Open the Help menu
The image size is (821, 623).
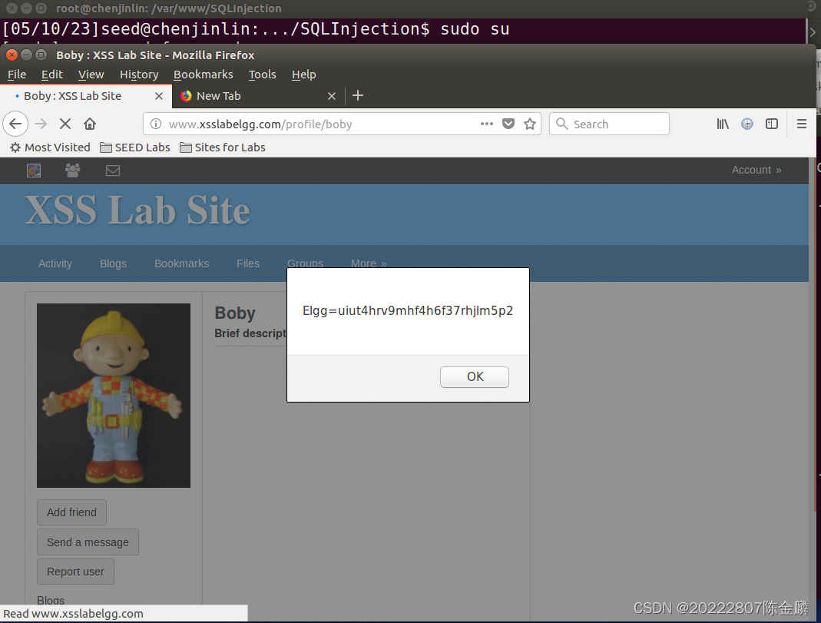point(303,75)
